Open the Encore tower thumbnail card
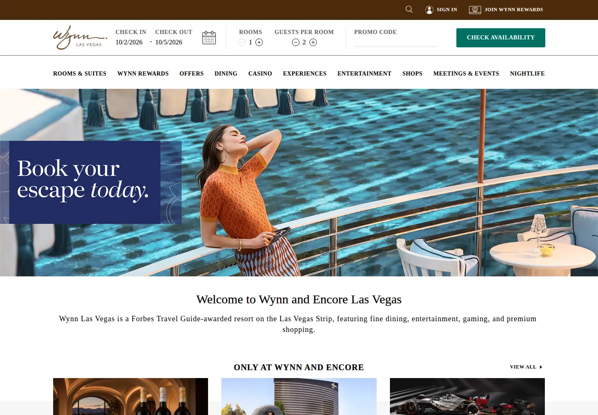Screen dimensions: 598x415 tap(299, 396)
